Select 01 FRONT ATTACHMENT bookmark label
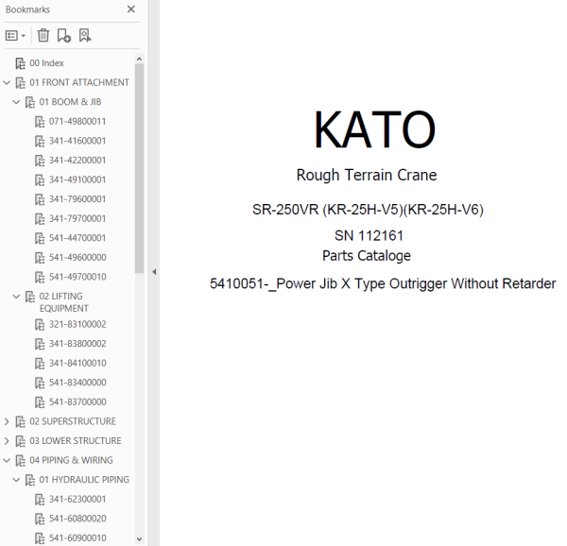Viewport: 567px width, 546px height. point(79,83)
